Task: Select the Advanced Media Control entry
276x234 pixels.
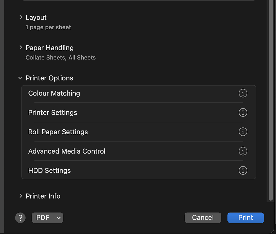Action: tap(67, 151)
